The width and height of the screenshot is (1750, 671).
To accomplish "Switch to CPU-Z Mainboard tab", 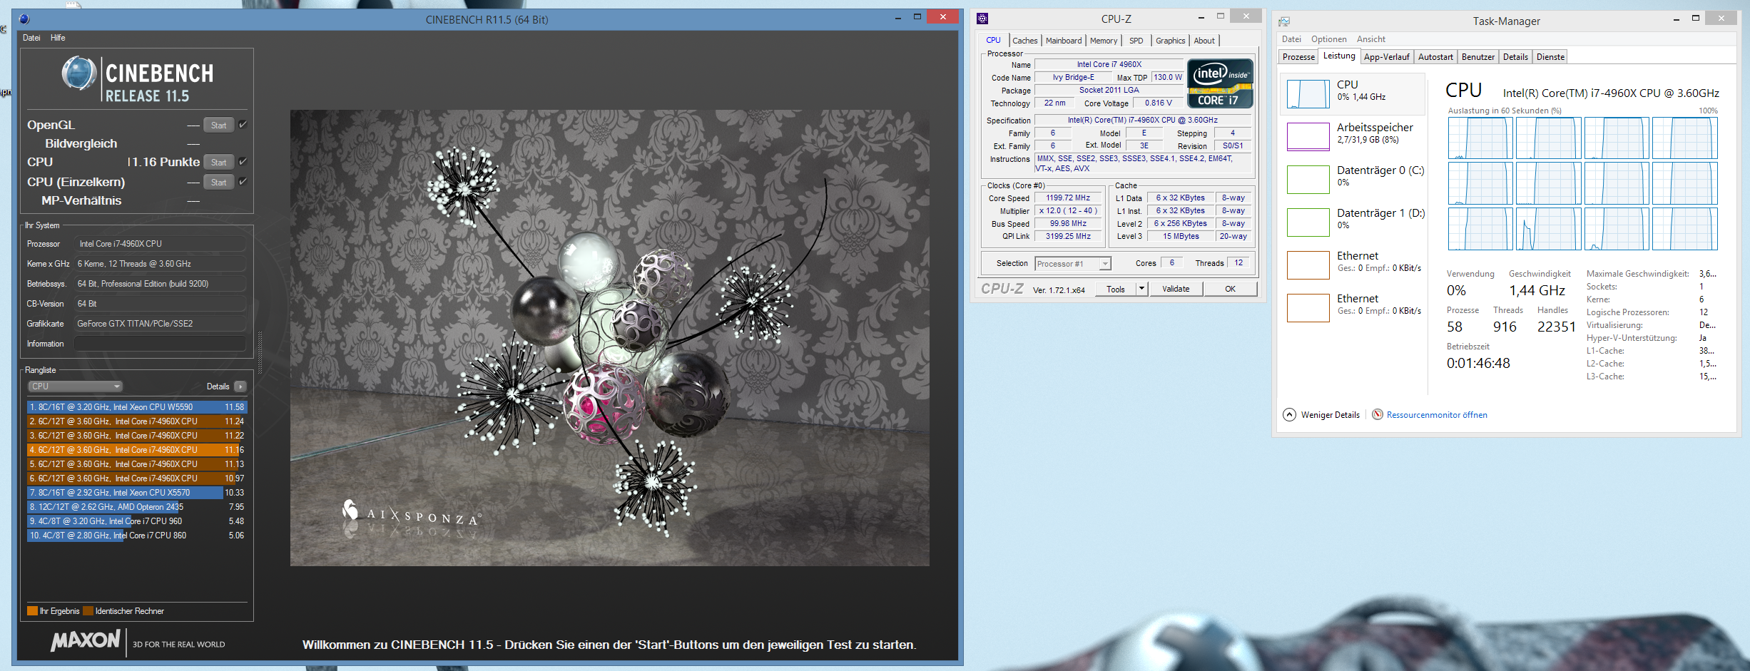I will [1064, 41].
